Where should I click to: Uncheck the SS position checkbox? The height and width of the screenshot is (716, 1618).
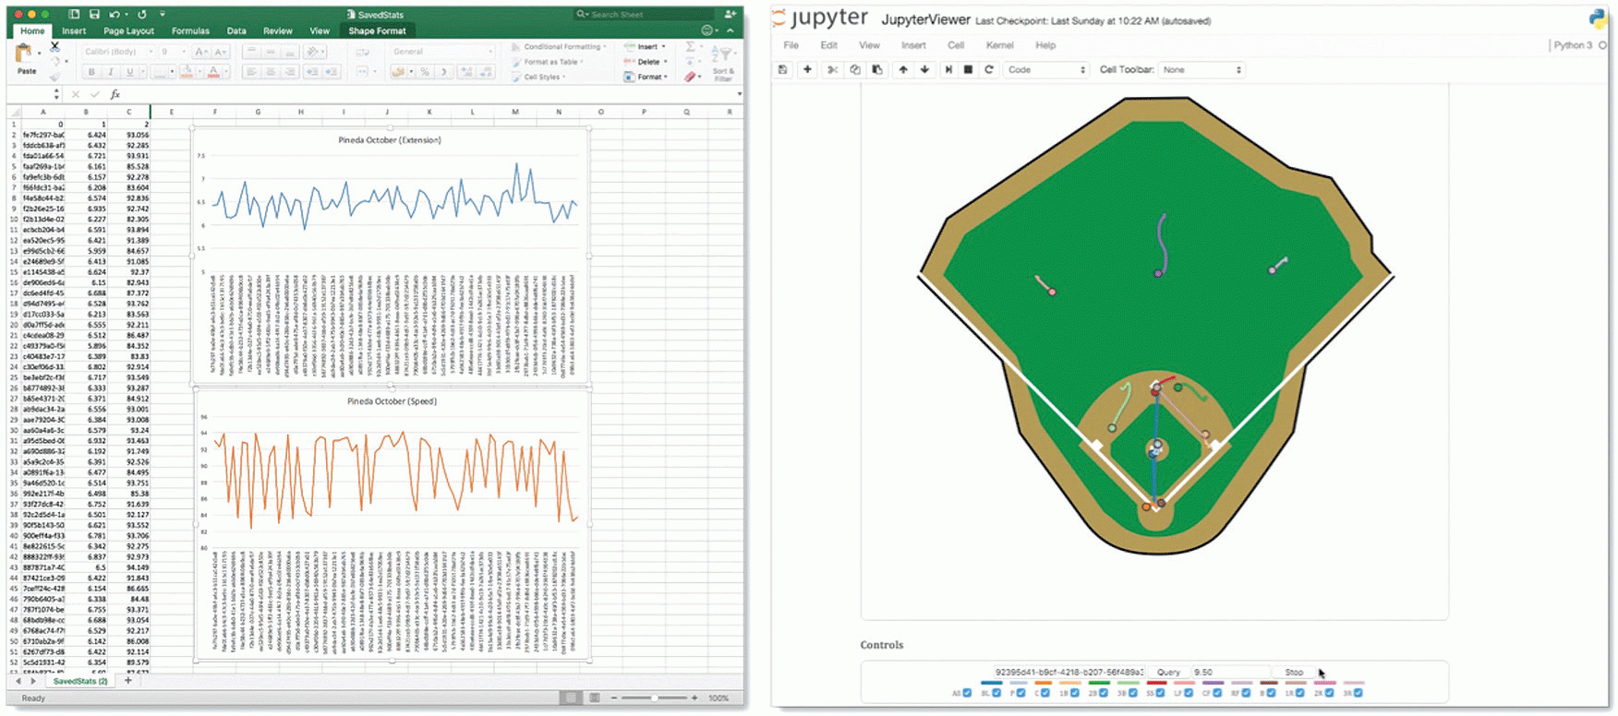[1161, 693]
